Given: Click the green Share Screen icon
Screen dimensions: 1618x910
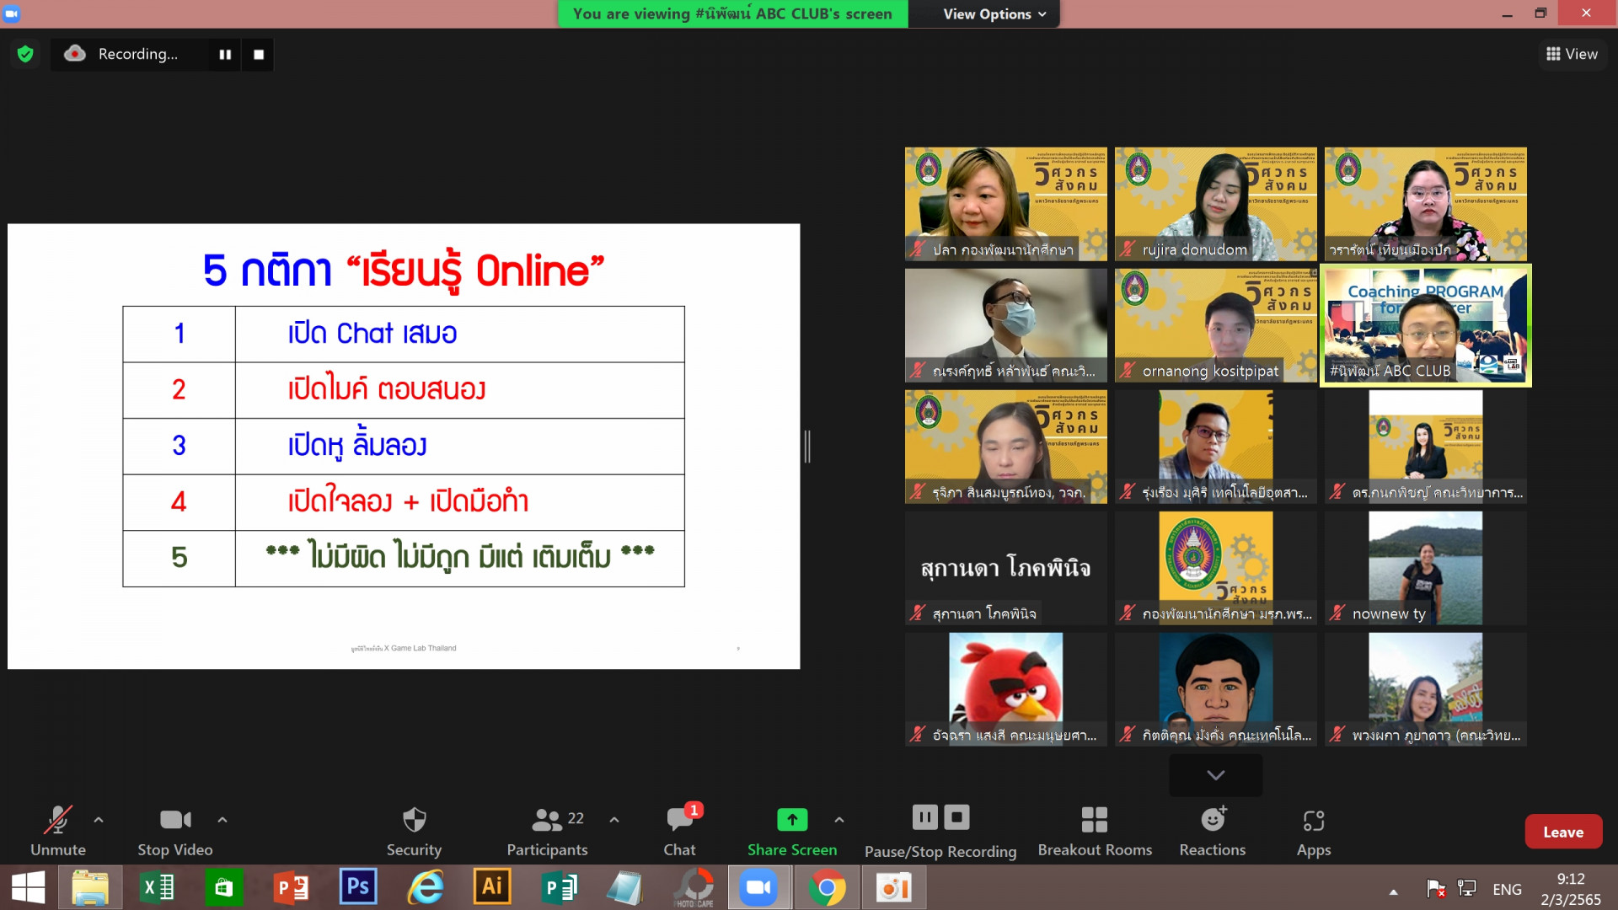Looking at the screenshot, I should pos(791,819).
